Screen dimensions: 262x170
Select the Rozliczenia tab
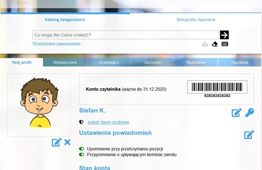pos(196,63)
